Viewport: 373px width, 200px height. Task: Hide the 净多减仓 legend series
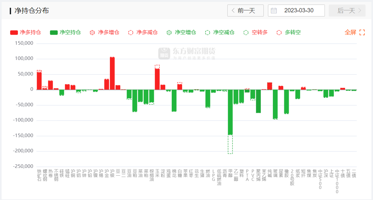143,32
